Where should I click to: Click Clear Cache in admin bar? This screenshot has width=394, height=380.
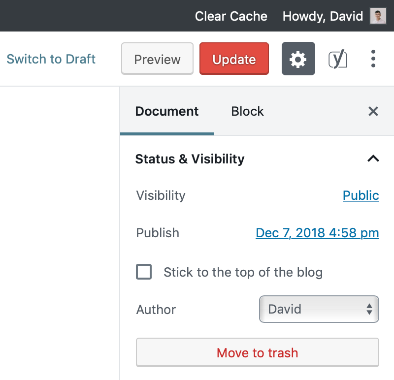click(231, 16)
